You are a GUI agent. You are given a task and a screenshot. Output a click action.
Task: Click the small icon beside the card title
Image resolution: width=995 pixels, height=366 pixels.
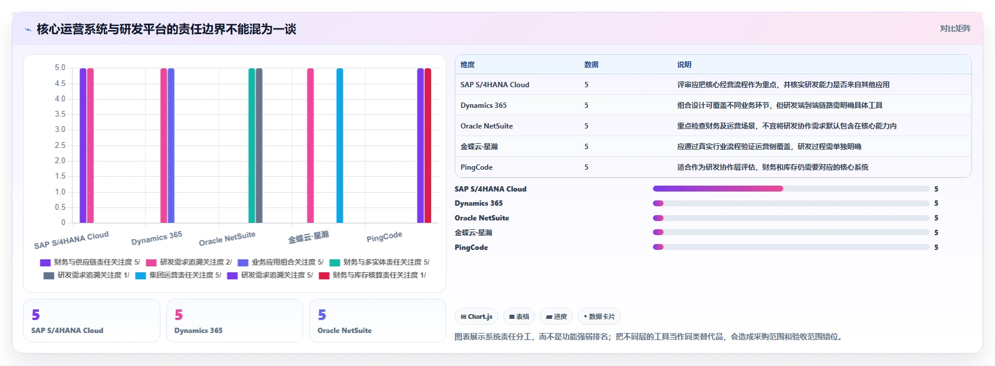point(28,29)
